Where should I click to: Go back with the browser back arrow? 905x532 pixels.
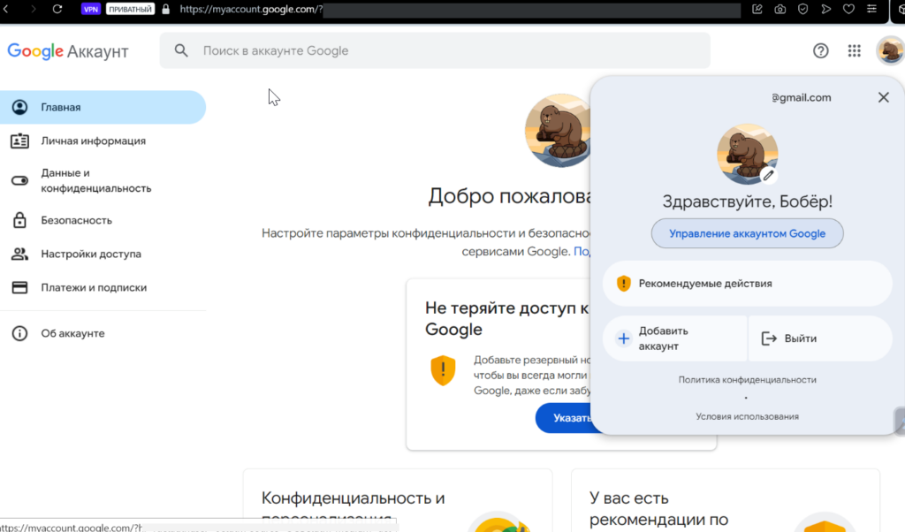6,9
